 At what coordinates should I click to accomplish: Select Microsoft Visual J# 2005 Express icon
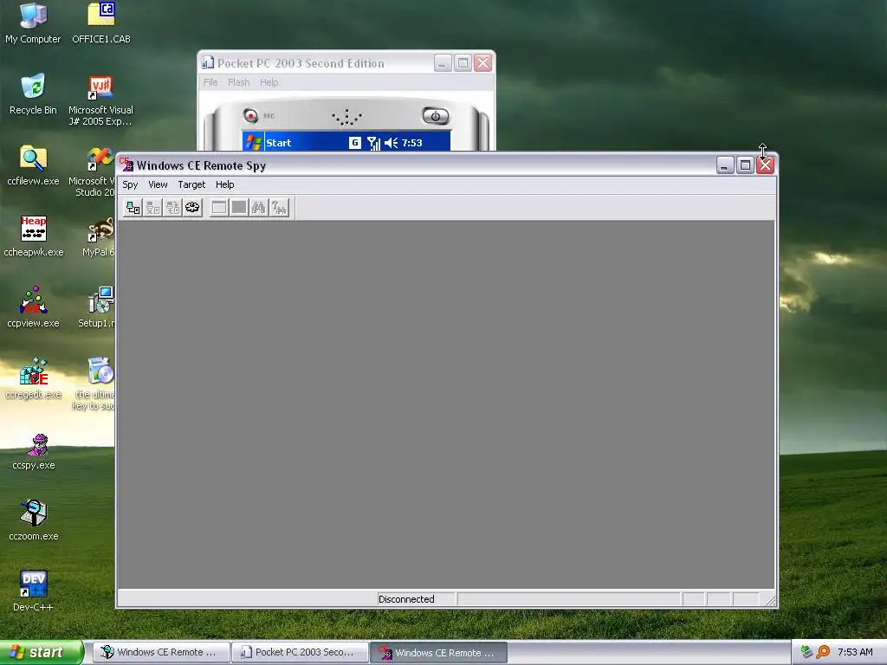tap(100, 100)
